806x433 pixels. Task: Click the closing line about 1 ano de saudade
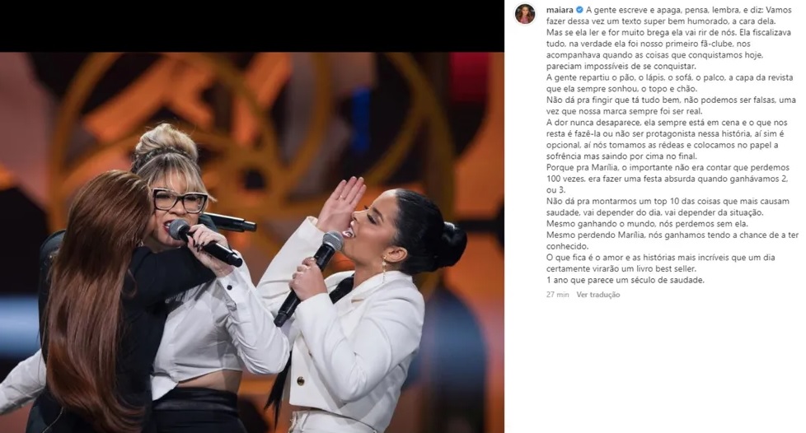pos(625,281)
